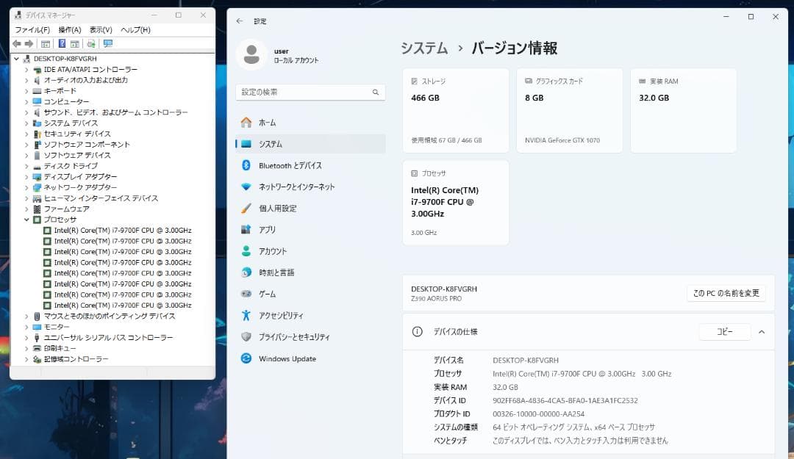The image size is (794, 459).
Task: Open Bluetooth とデバイス in Settings sidebar
Action: point(290,165)
